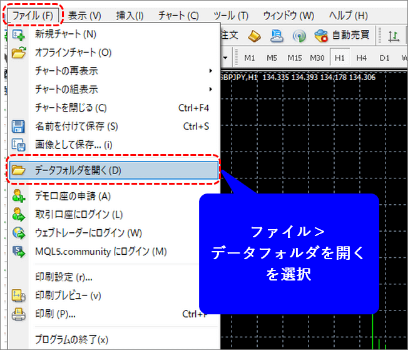Click the web trader globe icon
The width and height of the screenshot is (408, 350).
click(19, 233)
